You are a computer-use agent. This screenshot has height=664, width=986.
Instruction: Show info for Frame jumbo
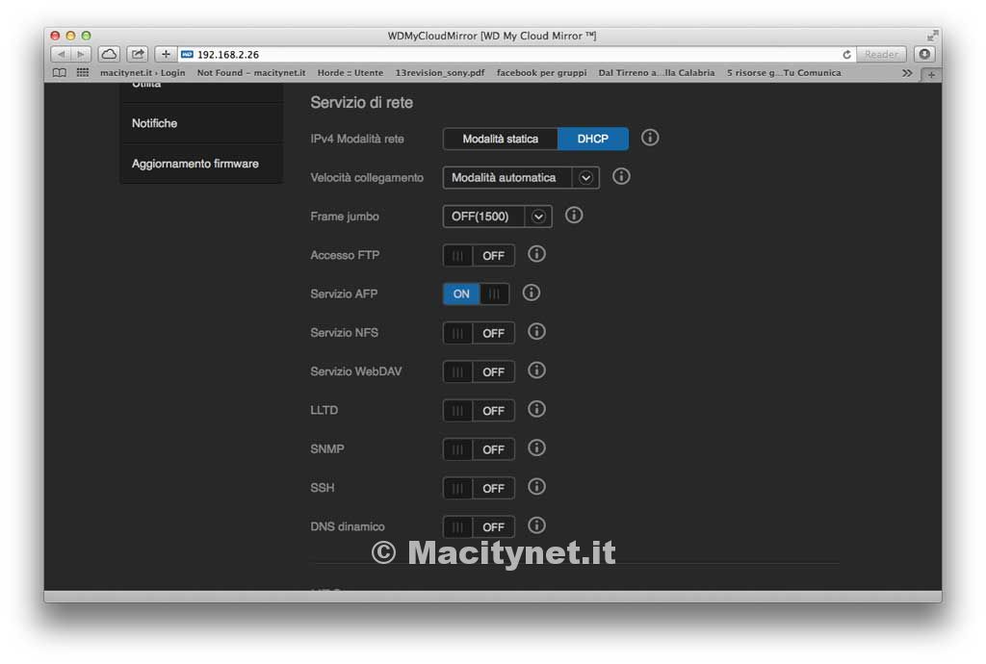[574, 216]
